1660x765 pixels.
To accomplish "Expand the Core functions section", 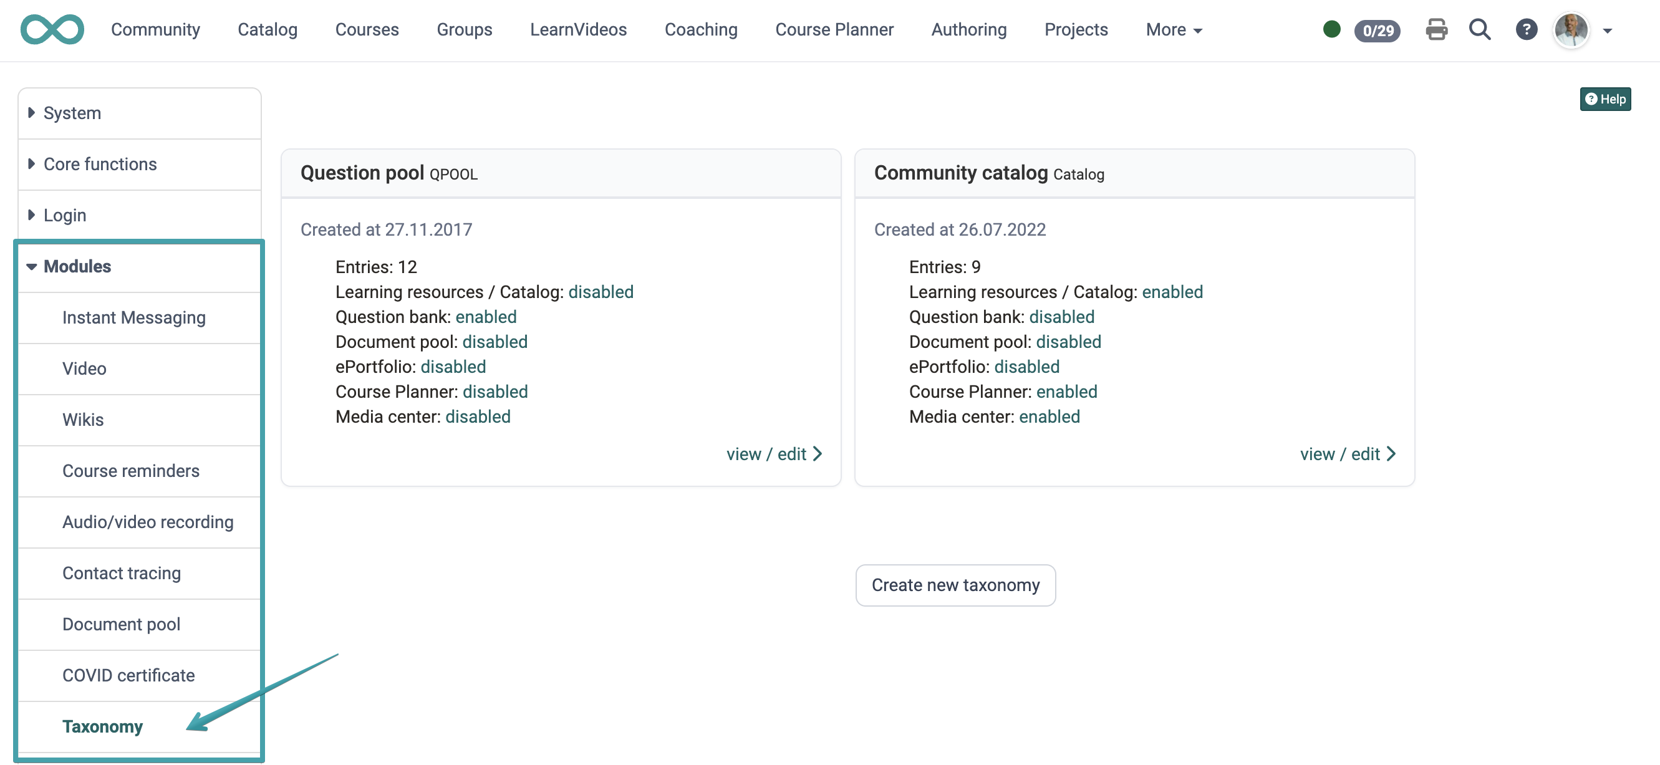I will point(139,165).
